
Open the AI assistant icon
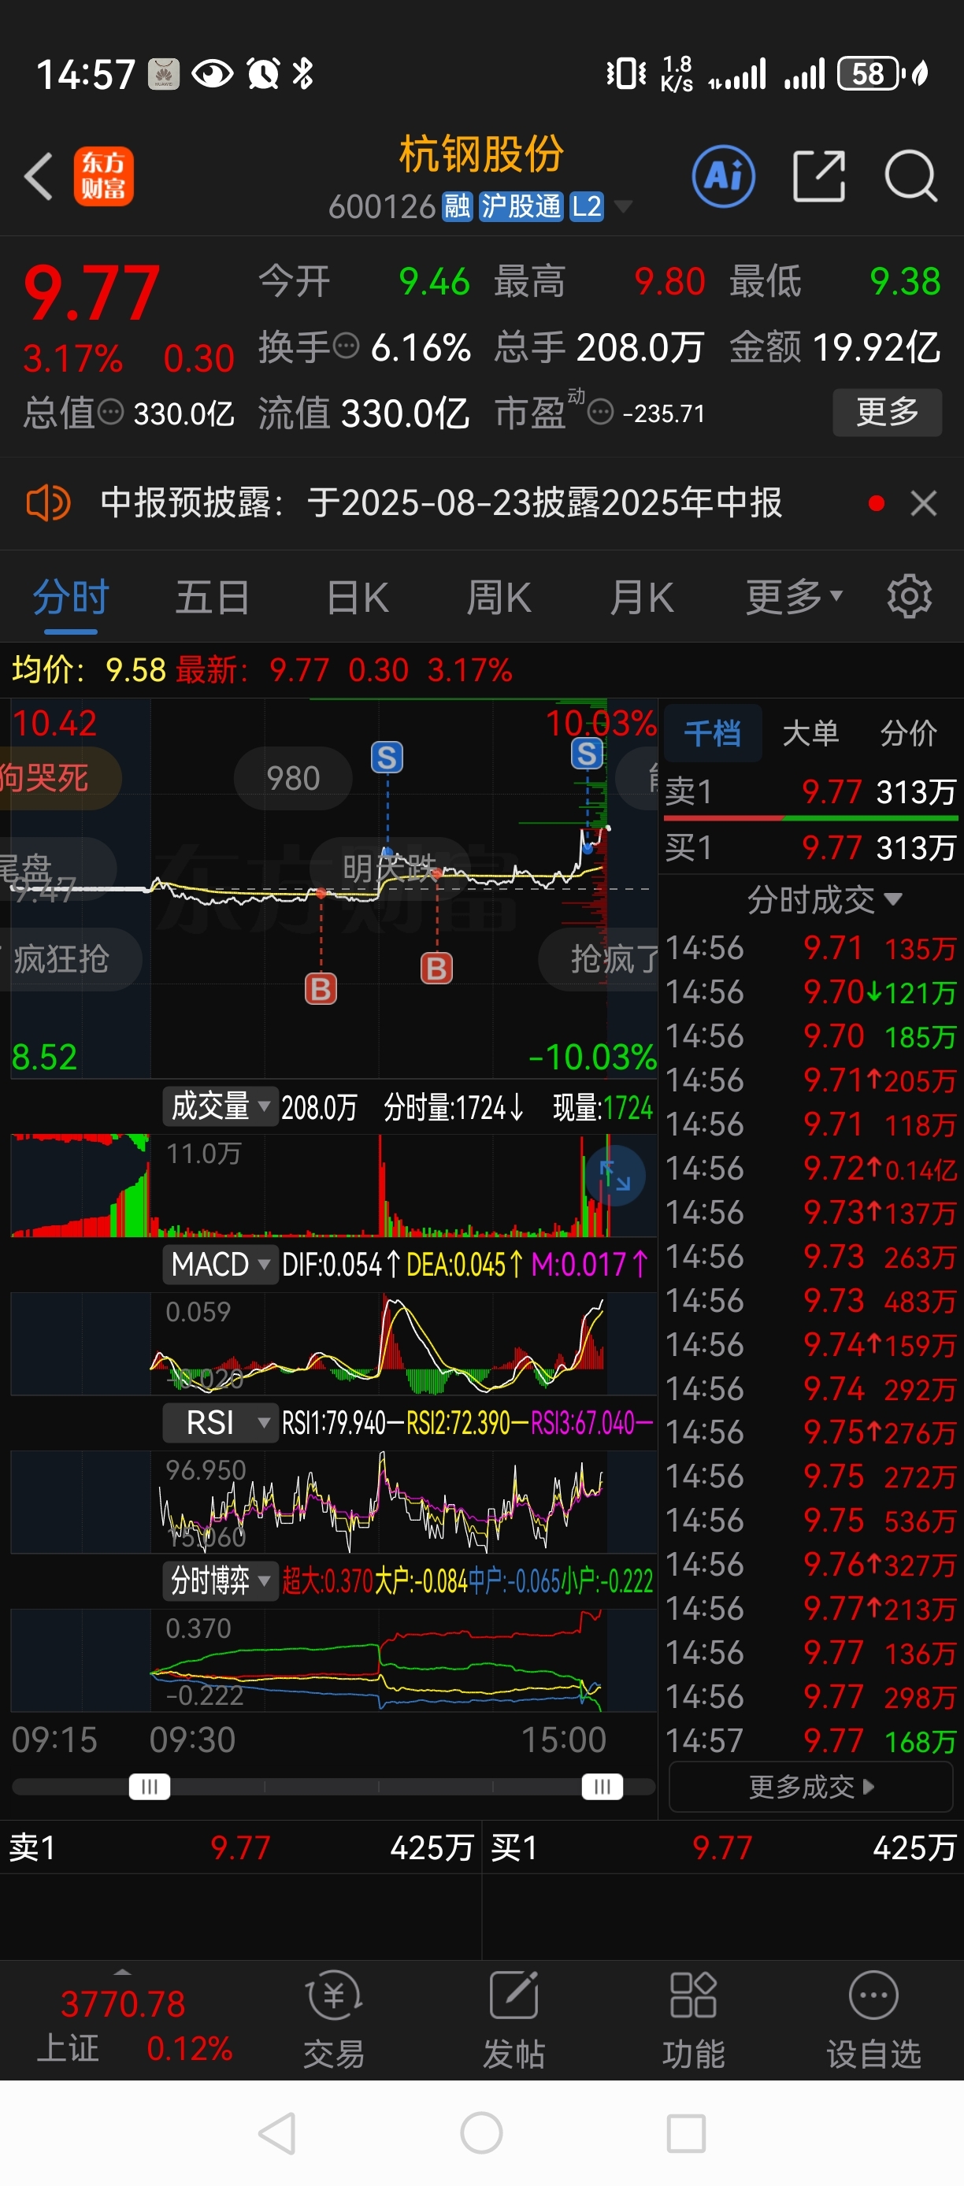tap(723, 176)
